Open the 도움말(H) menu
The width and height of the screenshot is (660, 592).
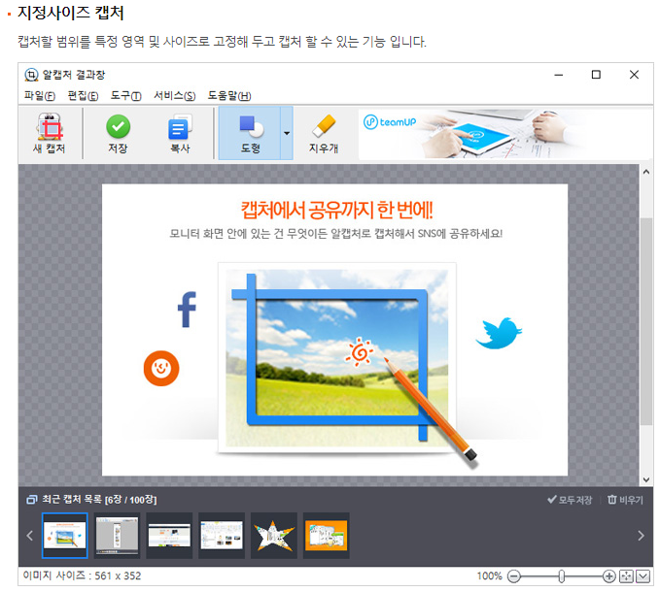point(229,96)
